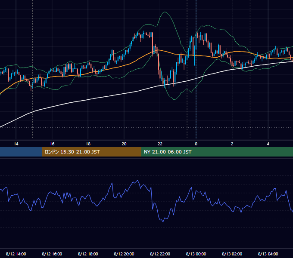Click the London session band labeled ロンドン 15:30-21:00 JST
Image resolution: width=293 pixels, height=258 pixels.
(x=91, y=152)
